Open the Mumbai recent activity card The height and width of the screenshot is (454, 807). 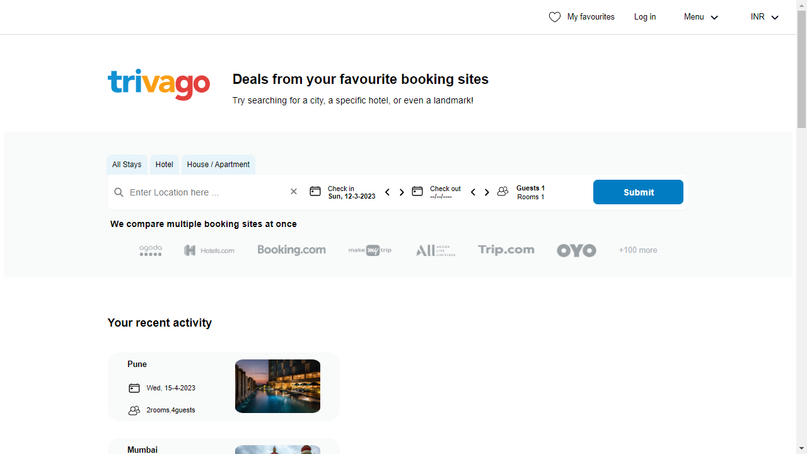tap(223, 446)
